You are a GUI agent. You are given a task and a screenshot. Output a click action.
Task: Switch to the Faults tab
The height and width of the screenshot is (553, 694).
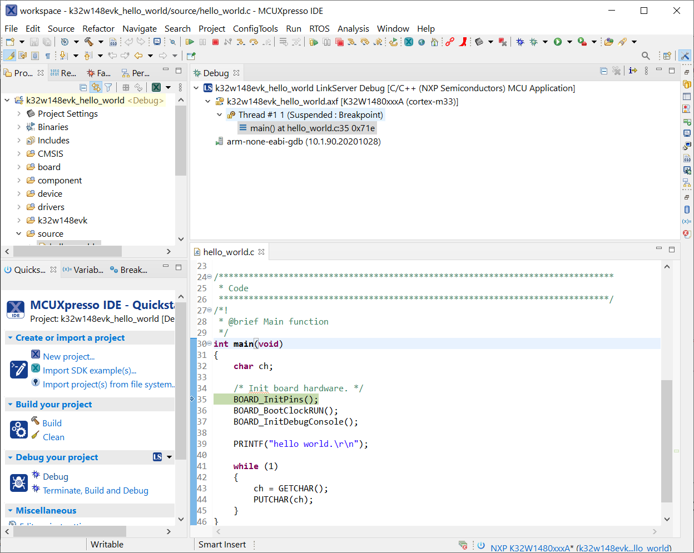pos(99,73)
